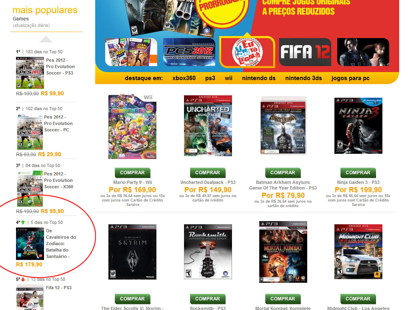
Task: Click the Kinect games banner thumbnail
Action: click(131, 52)
